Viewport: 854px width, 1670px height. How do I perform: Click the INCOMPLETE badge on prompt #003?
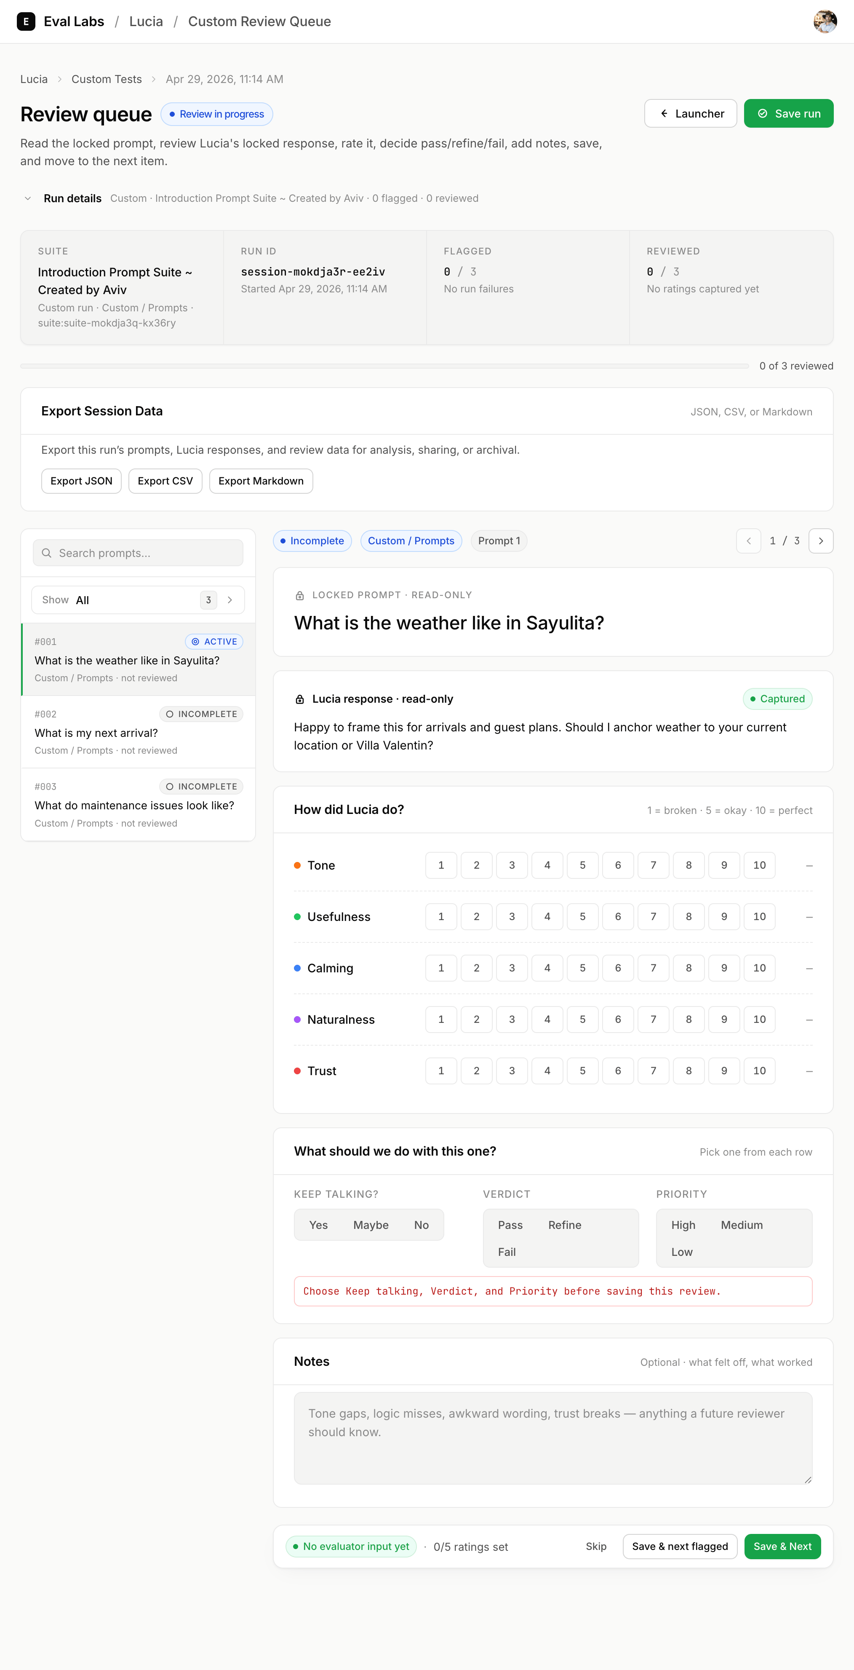[x=201, y=787]
